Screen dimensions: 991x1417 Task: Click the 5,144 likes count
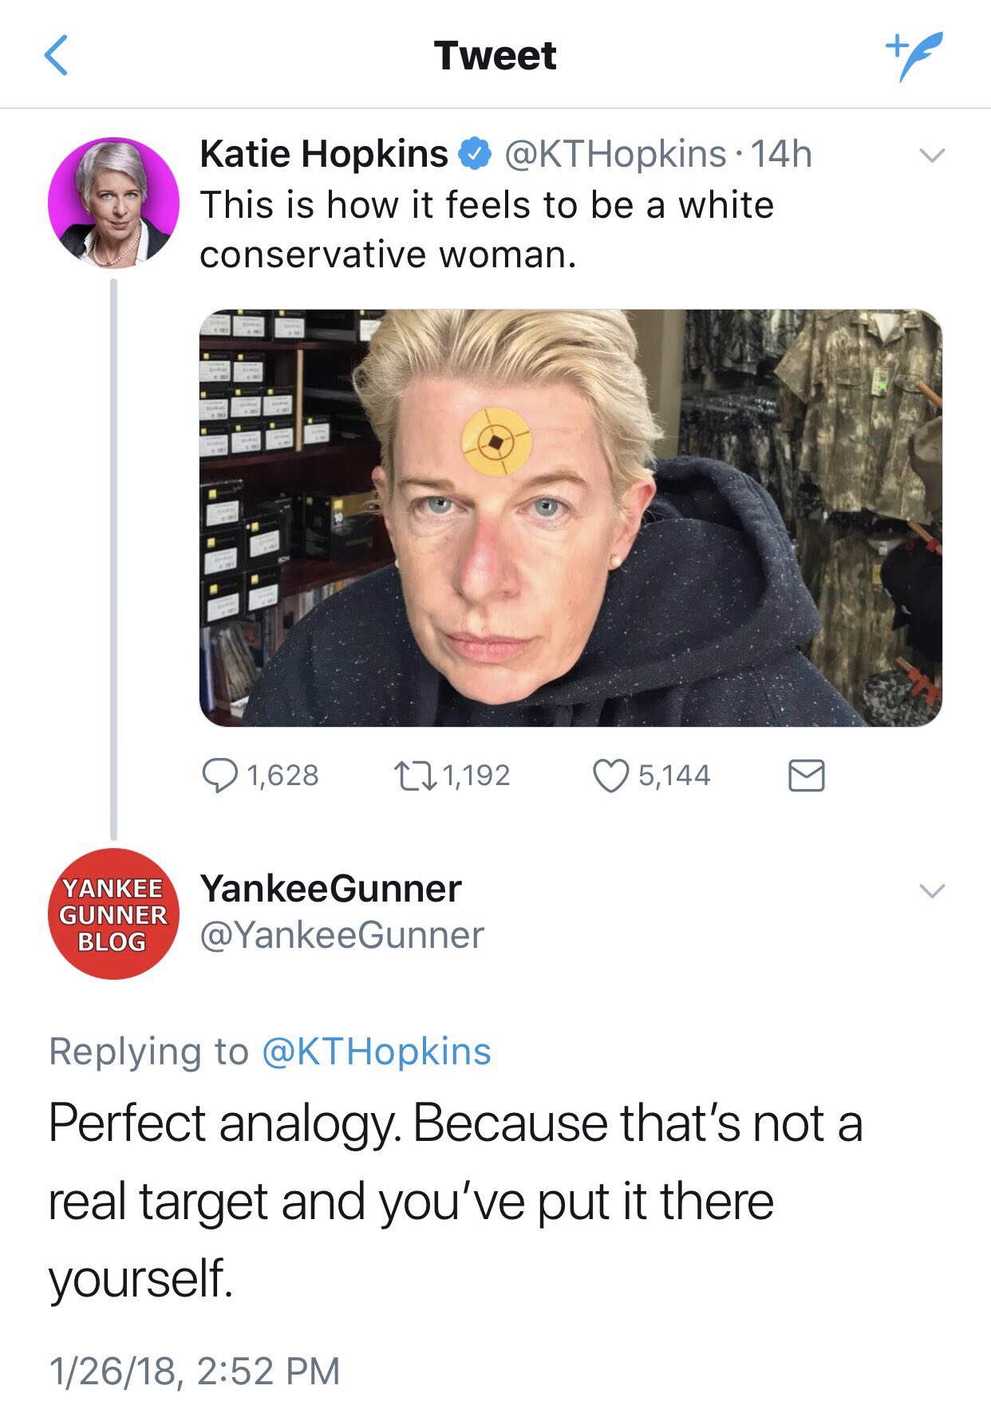click(x=673, y=776)
